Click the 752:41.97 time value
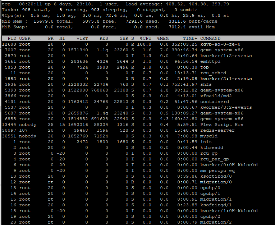 (184, 85)
